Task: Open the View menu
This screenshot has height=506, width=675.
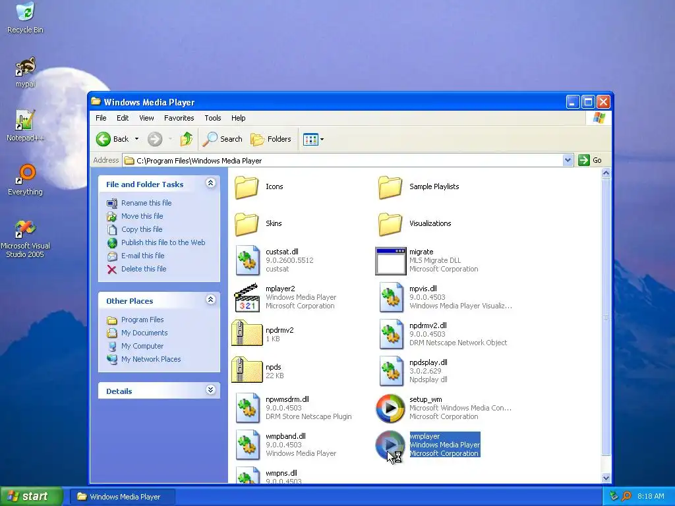Action: 146,118
